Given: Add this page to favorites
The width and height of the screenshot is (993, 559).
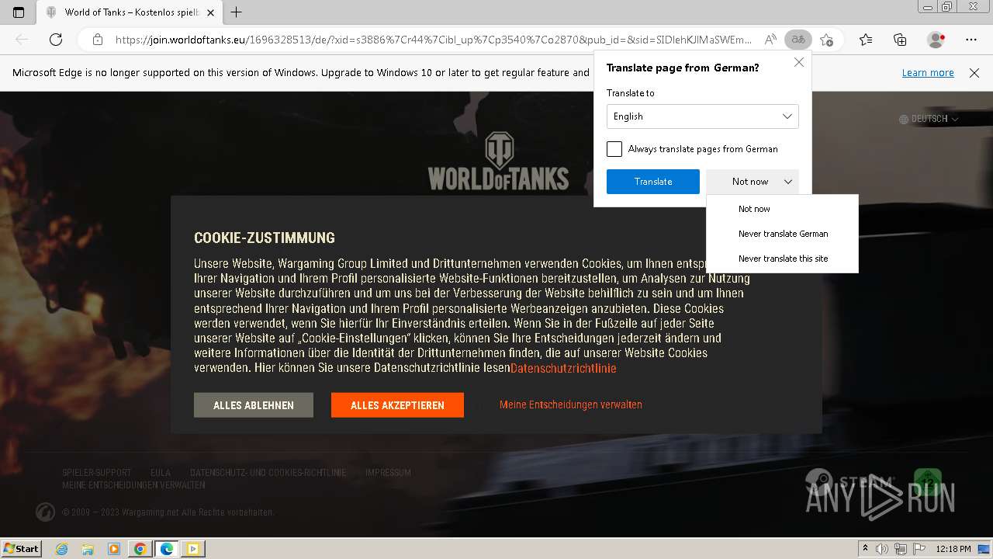Looking at the screenshot, I should point(827,40).
